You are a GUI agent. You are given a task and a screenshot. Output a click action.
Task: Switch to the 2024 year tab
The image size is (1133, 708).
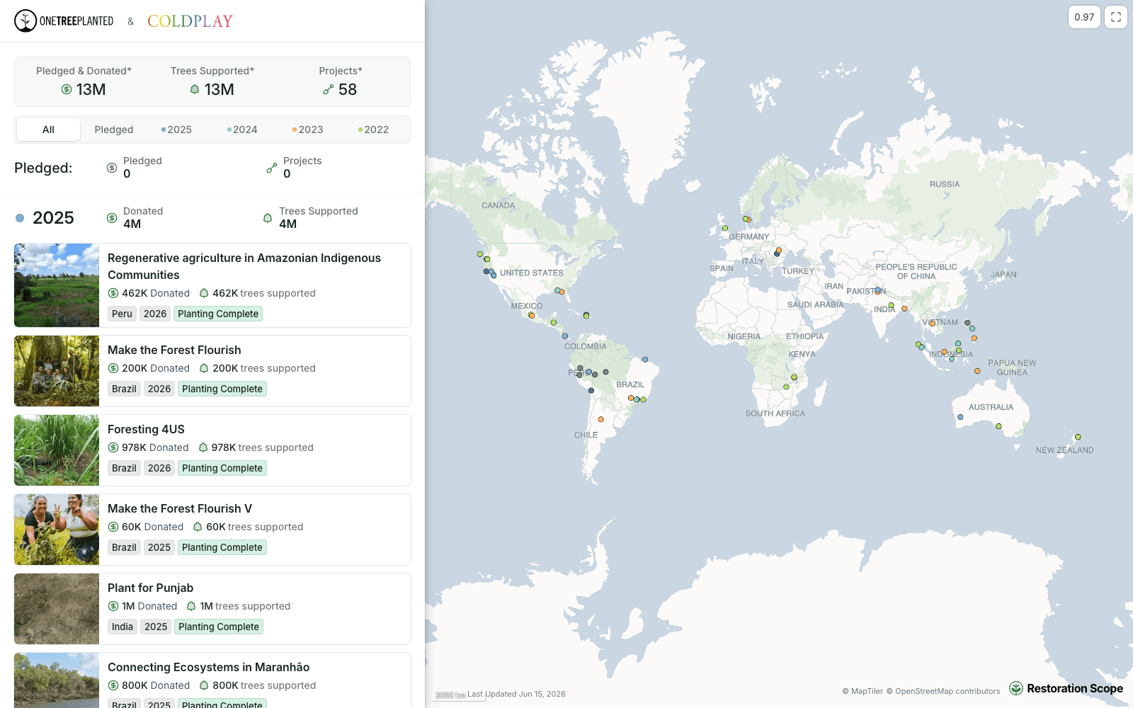[242, 130]
